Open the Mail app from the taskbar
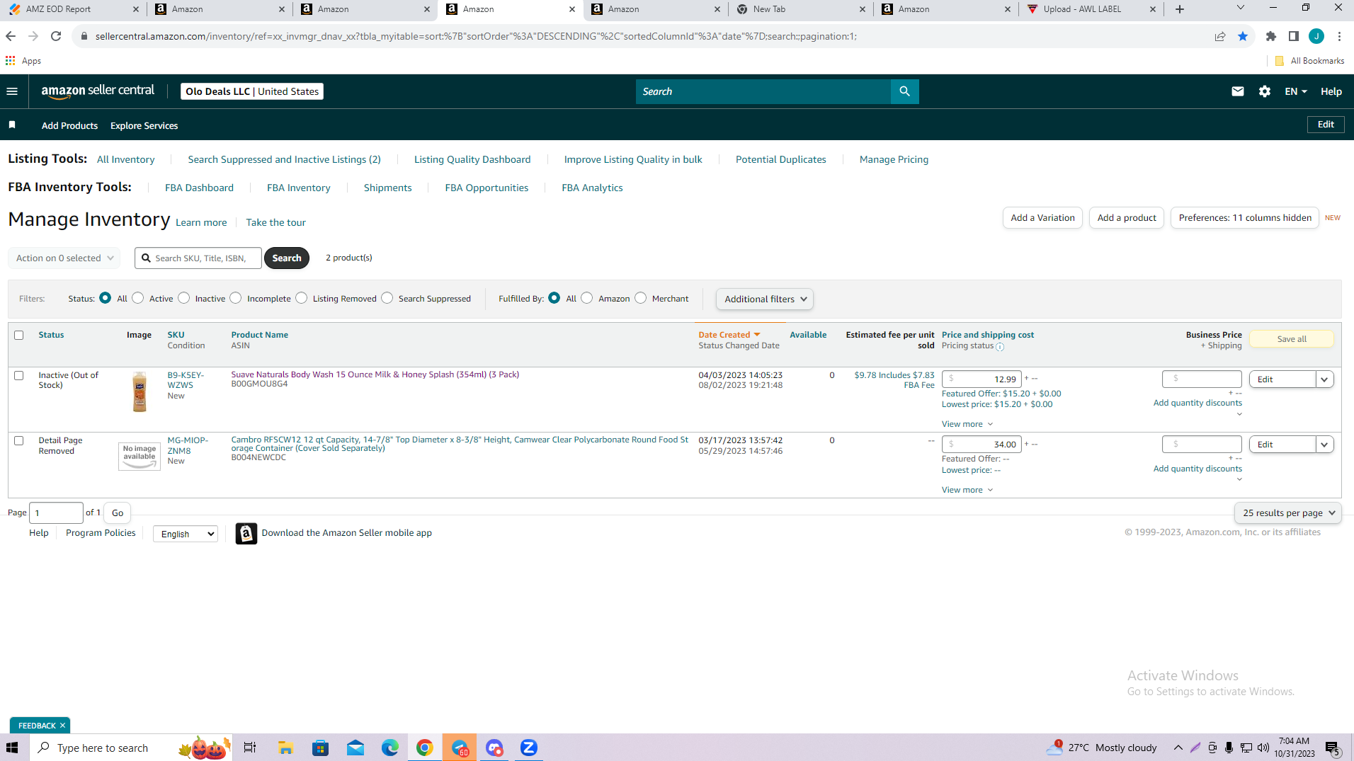The image size is (1354, 761). 355,748
